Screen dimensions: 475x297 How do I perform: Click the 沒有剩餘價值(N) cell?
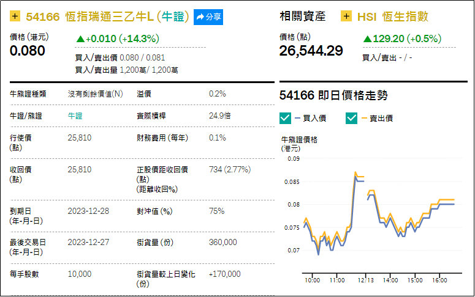(96, 94)
